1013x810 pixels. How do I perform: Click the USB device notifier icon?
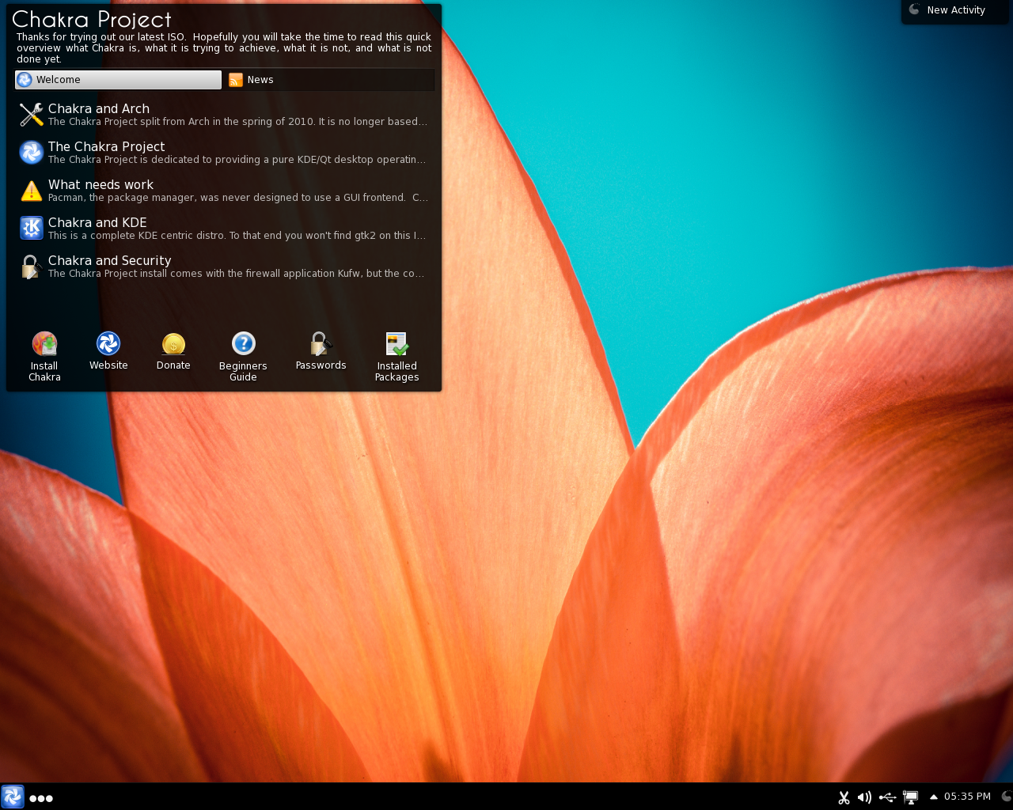coord(887,797)
